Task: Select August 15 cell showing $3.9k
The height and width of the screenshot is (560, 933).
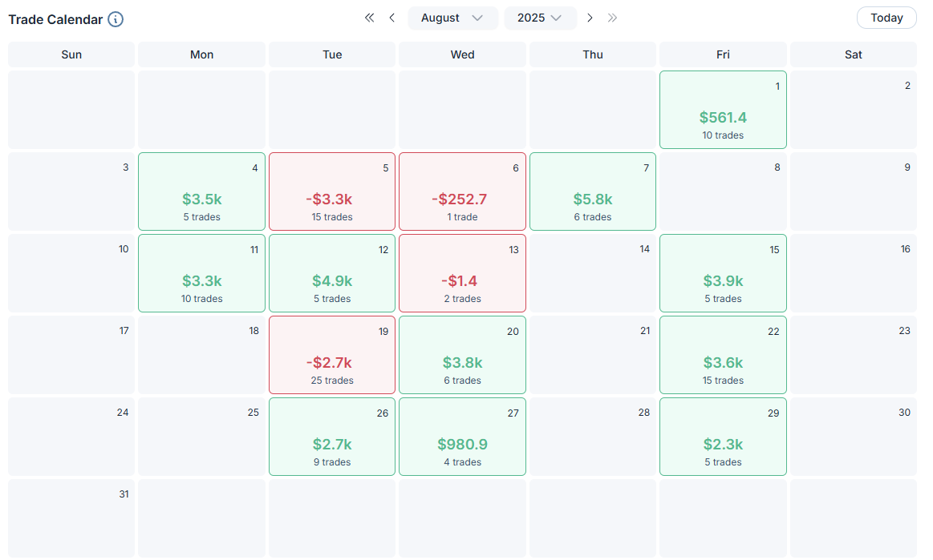Action: 723,273
